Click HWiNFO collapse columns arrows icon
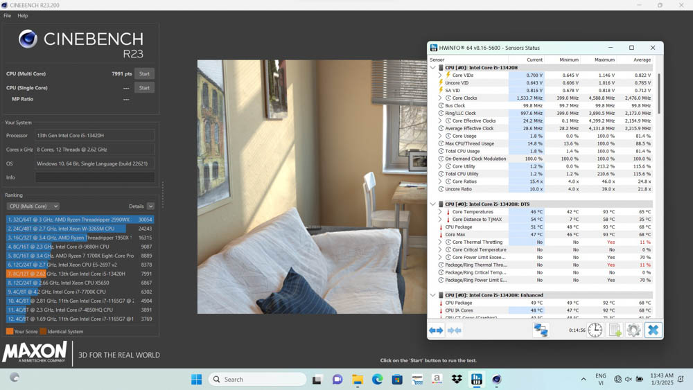This screenshot has width=693, height=390. coord(455,330)
